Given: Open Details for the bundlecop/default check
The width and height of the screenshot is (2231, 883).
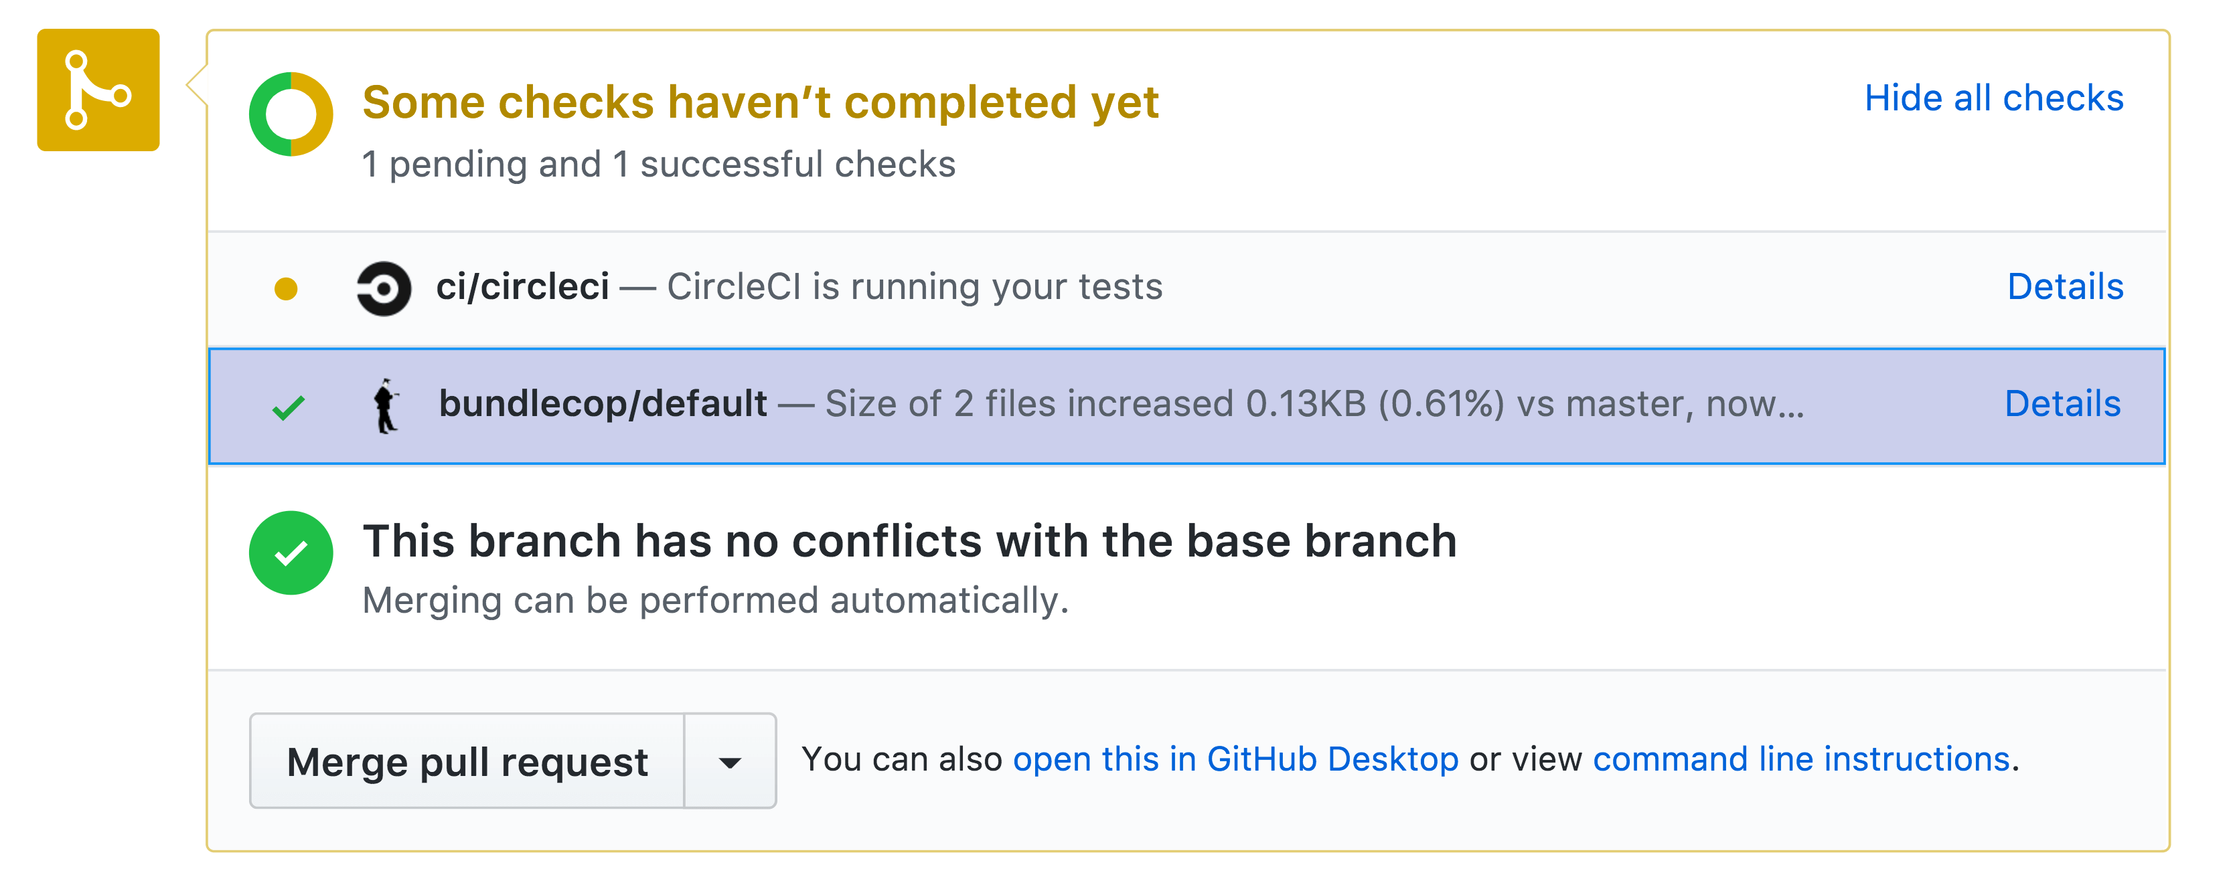Looking at the screenshot, I should pos(2062,404).
